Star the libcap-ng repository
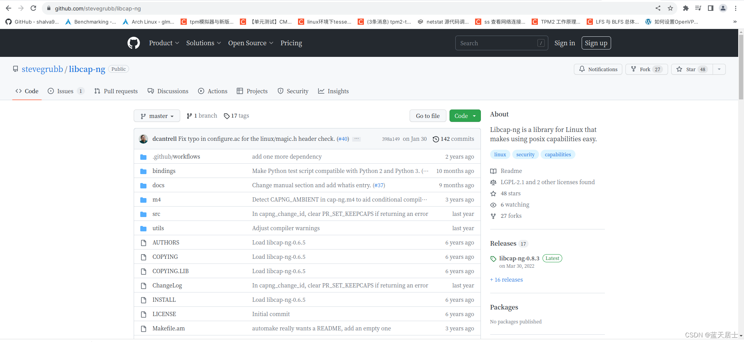 692,69
